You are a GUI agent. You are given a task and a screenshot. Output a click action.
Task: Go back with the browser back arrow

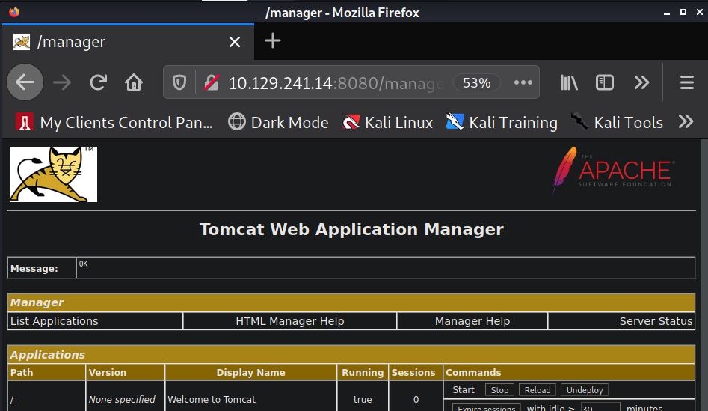[25, 82]
